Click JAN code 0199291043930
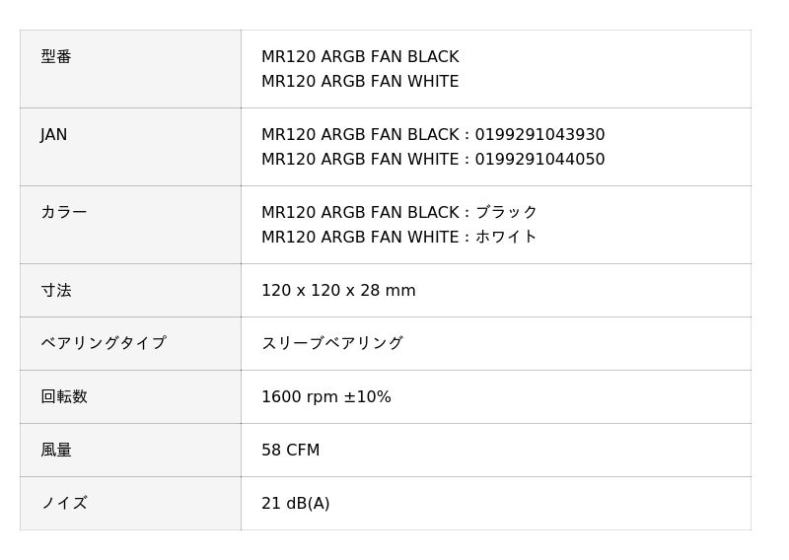Viewport: 789px width, 560px height. click(539, 134)
